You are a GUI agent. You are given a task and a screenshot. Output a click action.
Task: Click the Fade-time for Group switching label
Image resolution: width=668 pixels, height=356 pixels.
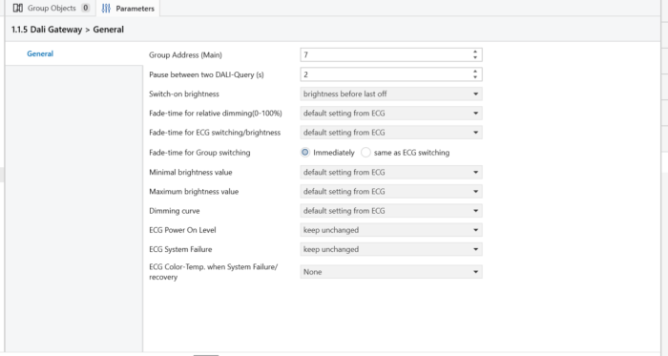[x=199, y=153]
